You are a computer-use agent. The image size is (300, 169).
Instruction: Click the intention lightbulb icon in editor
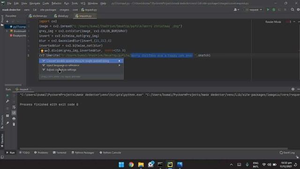click(x=42, y=51)
